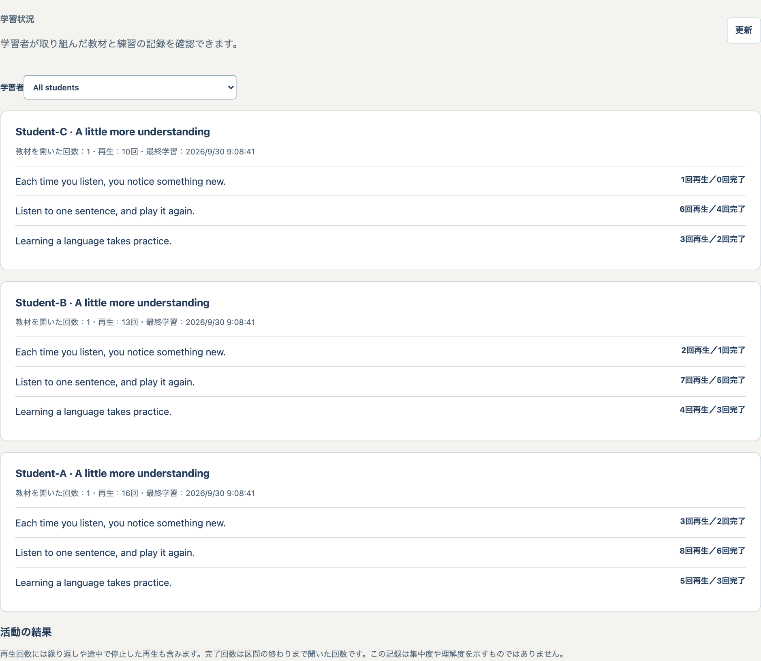Click Student-C's 'Listen to one sentence' row
The image size is (761, 661).
(x=380, y=211)
